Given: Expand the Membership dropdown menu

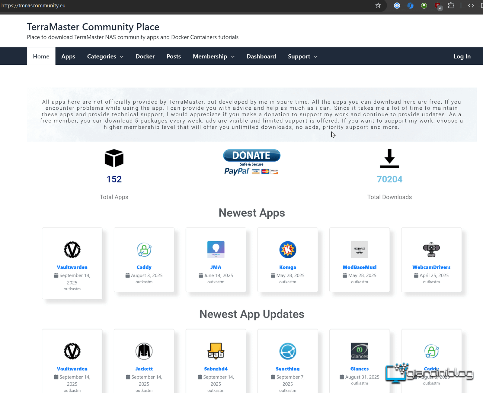Looking at the screenshot, I should pos(214,56).
